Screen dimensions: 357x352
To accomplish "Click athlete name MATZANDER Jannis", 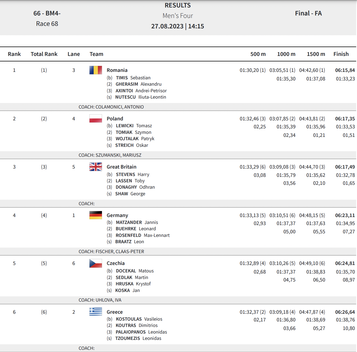I will (x=137, y=222).
